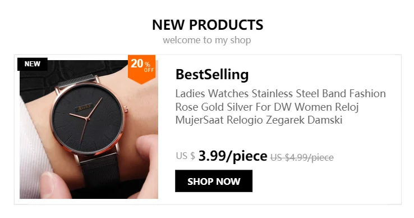Click the SHOP NOW button

tap(214, 181)
